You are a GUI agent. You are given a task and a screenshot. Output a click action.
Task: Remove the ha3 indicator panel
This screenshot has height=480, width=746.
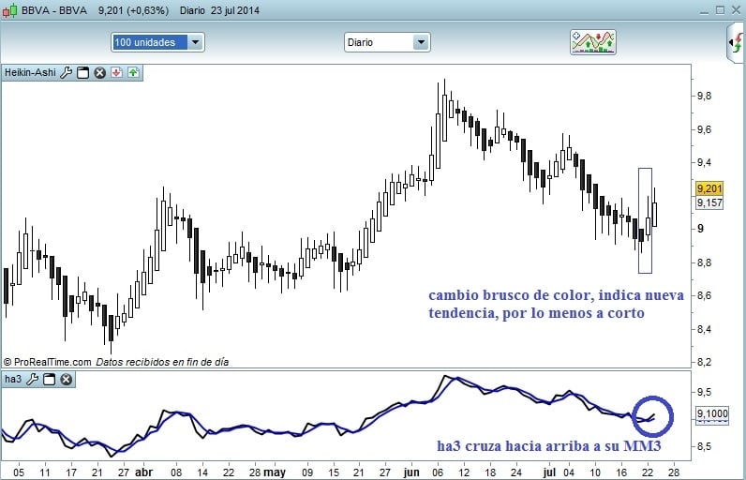(x=67, y=379)
